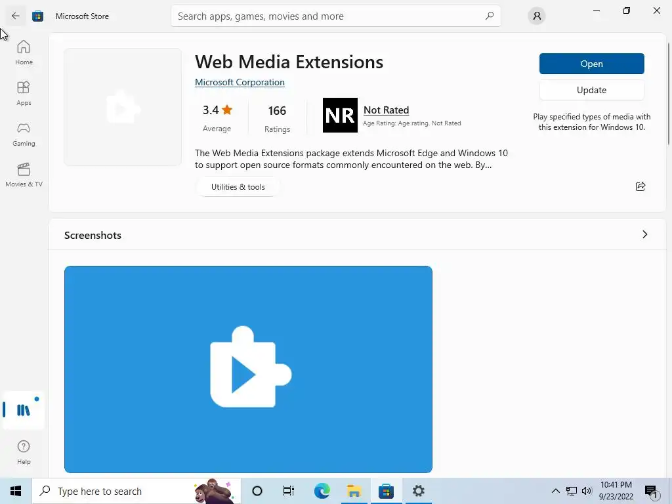The height and width of the screenshot is (504, 672).
Task: Click the gorilla search highlight image in taskbar
Action: 213,491
